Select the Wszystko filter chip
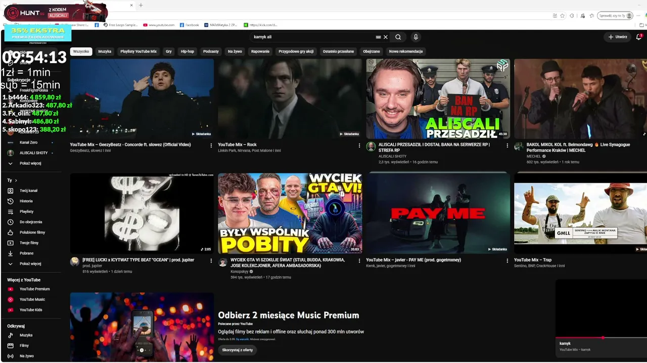 [81, 51]
